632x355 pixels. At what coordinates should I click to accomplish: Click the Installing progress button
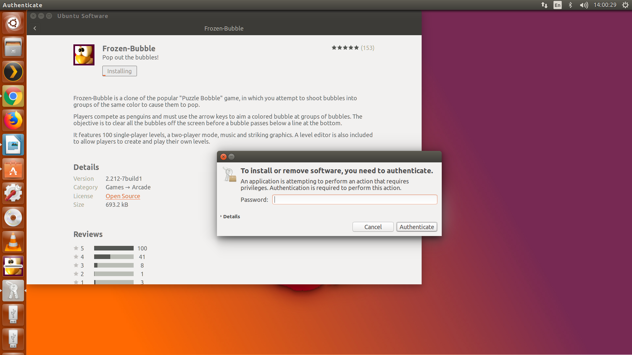119,71
